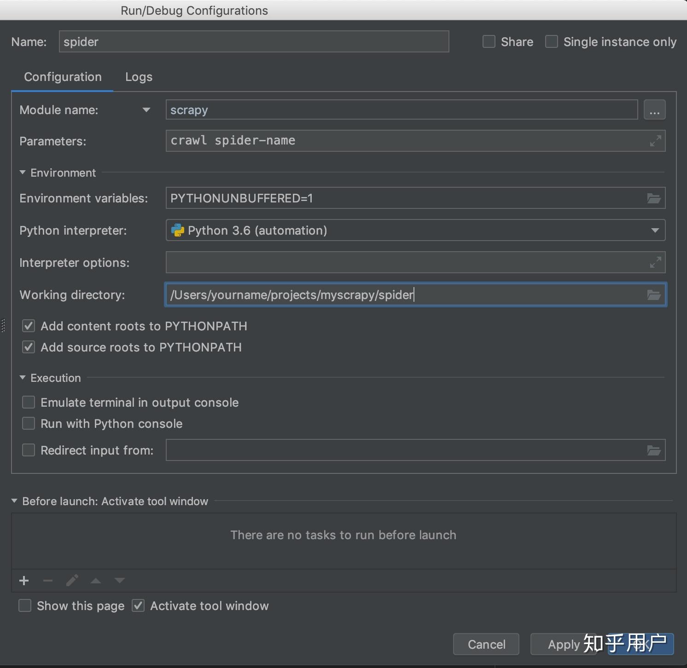Open the Environment variables editor icon
The height and width of the screenshot is (668, 687).
tap(654, 198)
